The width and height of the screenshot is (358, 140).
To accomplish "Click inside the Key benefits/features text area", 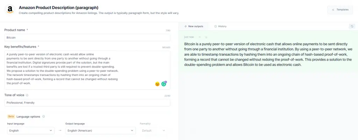I will pyautogui.click(x=87, y=70).
